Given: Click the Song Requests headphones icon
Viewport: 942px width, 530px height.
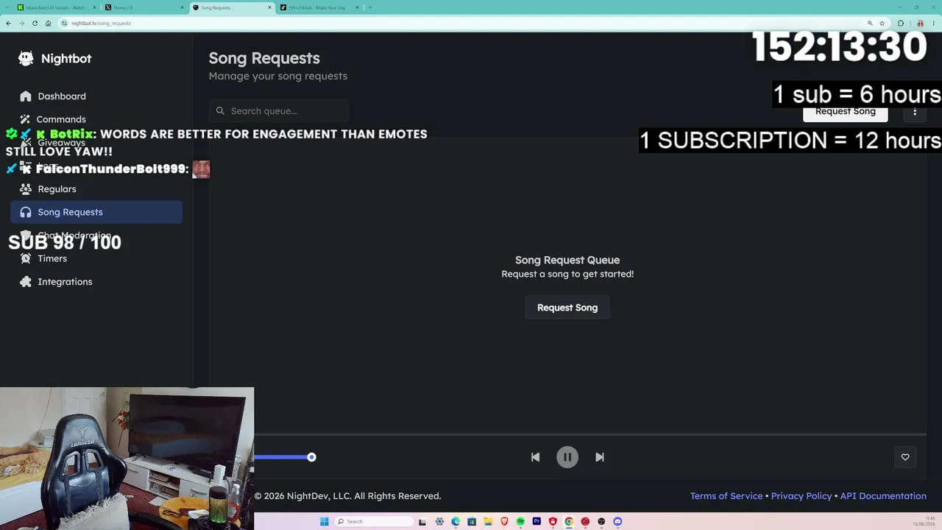Looking at the screenshot, I should point(26,212).
